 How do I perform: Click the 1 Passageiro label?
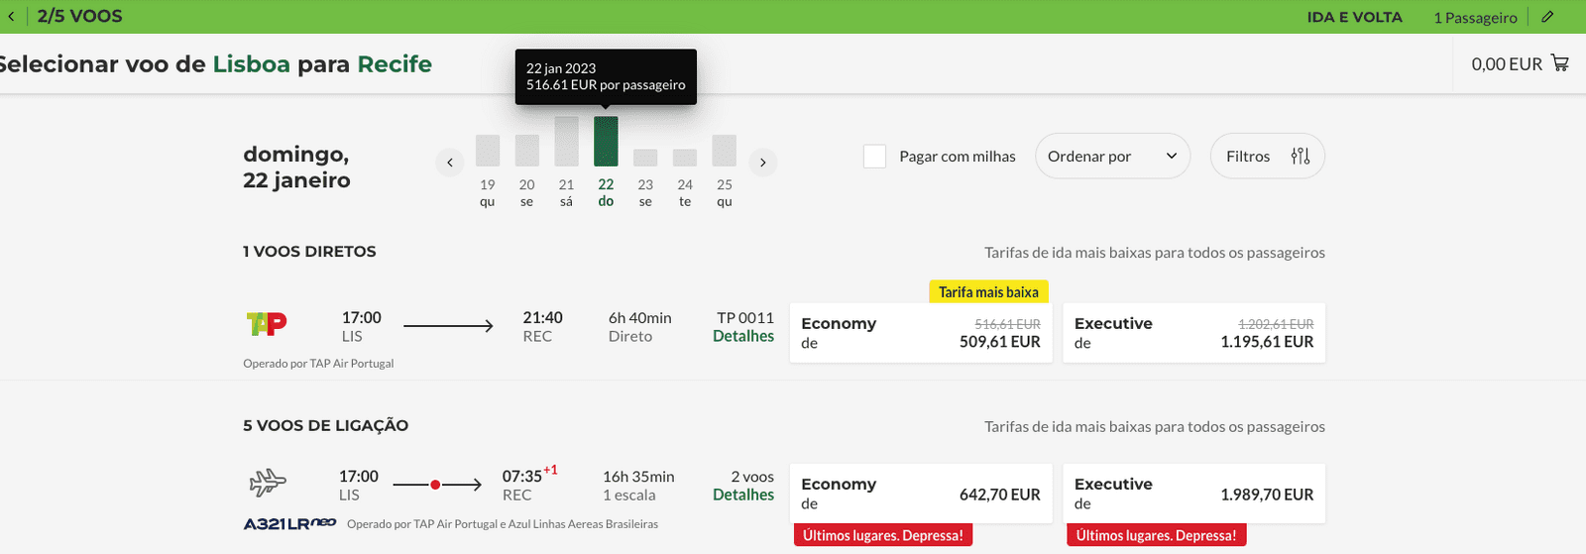tap(1475, 17)
